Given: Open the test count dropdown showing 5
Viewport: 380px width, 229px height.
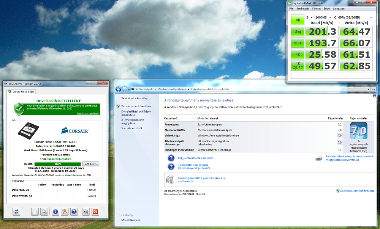Looking at the screenshot, I should [309, 17].
